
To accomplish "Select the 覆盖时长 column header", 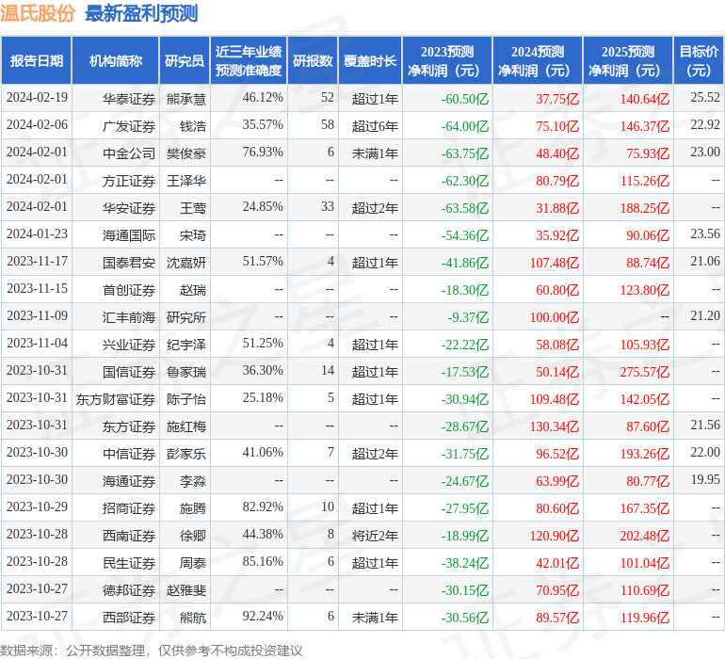I will click(370, 60).
